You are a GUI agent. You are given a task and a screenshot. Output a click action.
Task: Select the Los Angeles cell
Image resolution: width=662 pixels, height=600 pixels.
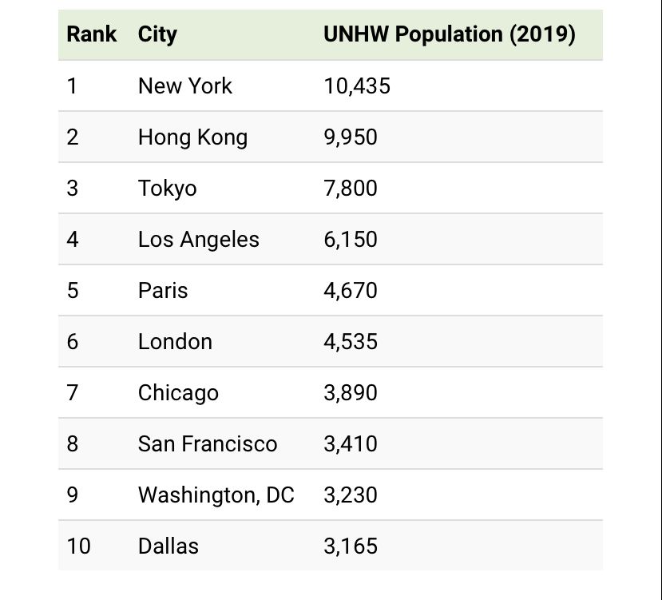(198, 239)
